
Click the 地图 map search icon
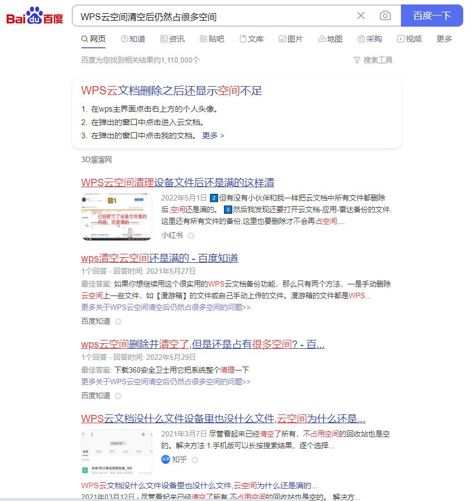(x=321, y=39)
